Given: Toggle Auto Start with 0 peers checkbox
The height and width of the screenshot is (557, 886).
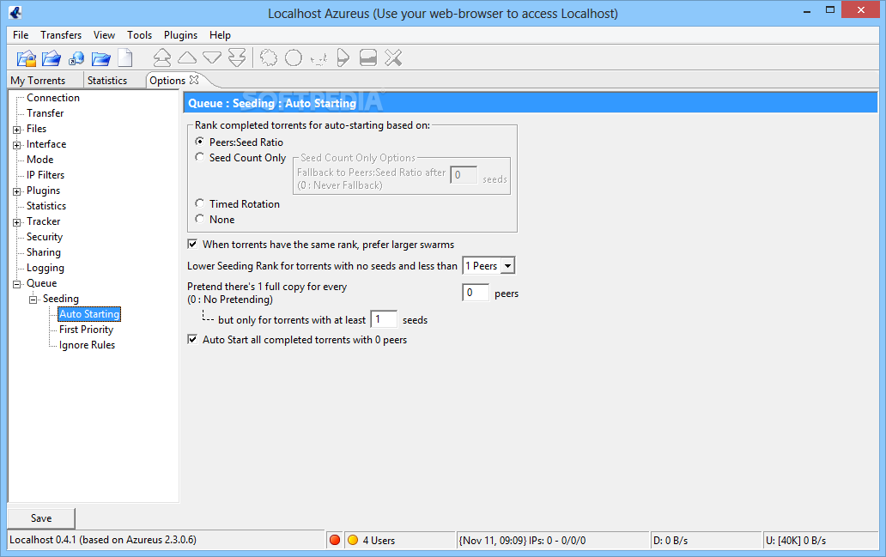Looking at the screenshot, I should pos(192,339).
